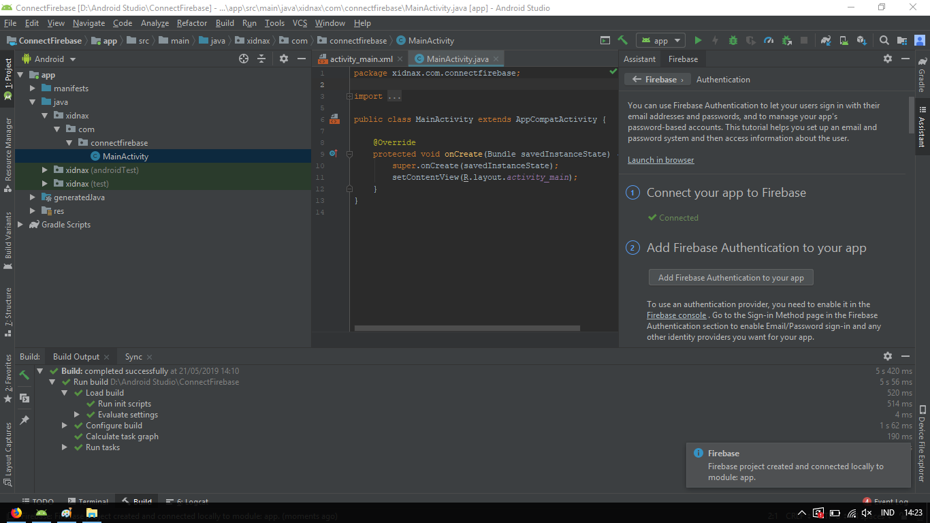Click the Search Everywhere magnifier icon
This screenshot has width=930, height=523.
click(x=884, y=40)
